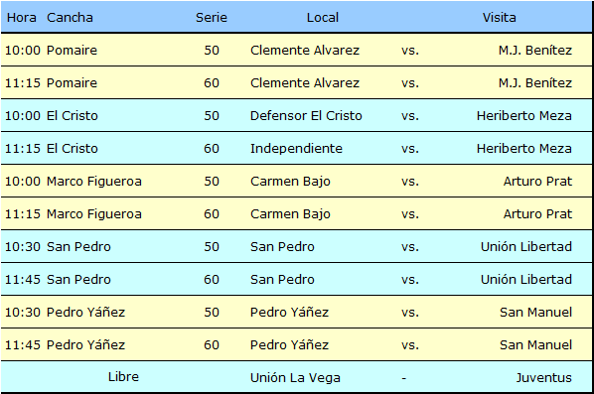Click Carmen Bajo in the 10:00 Marco Figueroa row
Image resolution: width=594 pixels, height=394 pixels.
[290, 182]
